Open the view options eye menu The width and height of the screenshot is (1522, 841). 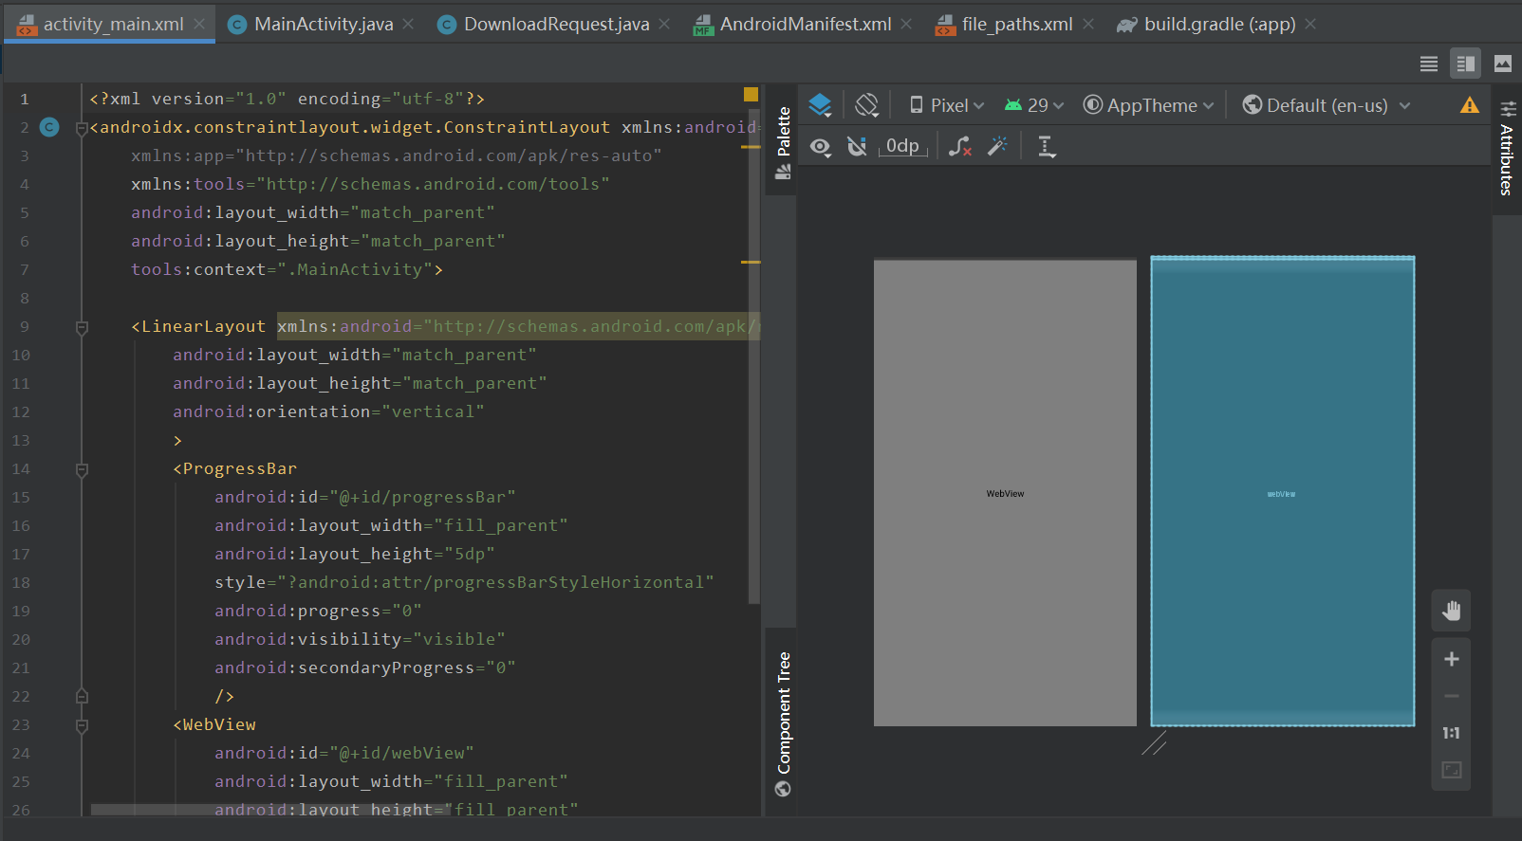[x=821, y=146]
